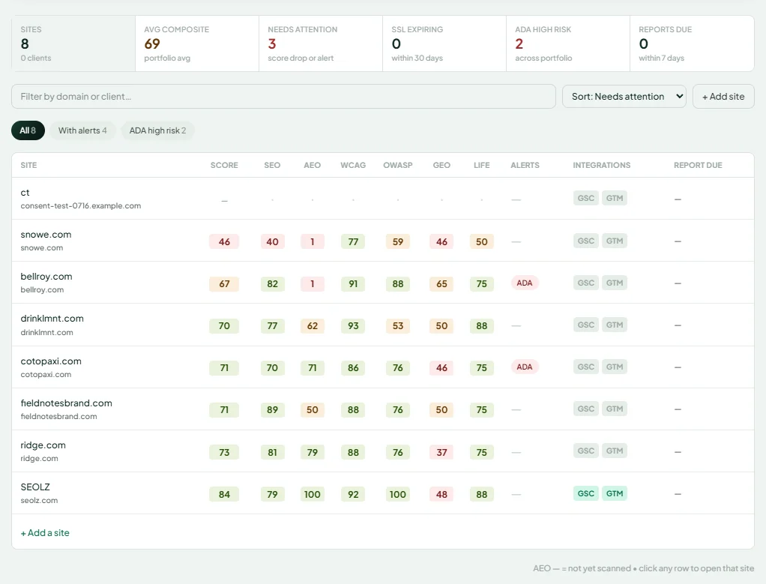766x584 pixels.
Task: Open the SSL Expiring summary card
Action: coord(444,43)
